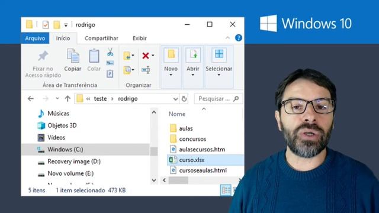Click the file list horizontal scrollbar thumb
The image size is (379, 213).
pos(178,180)
